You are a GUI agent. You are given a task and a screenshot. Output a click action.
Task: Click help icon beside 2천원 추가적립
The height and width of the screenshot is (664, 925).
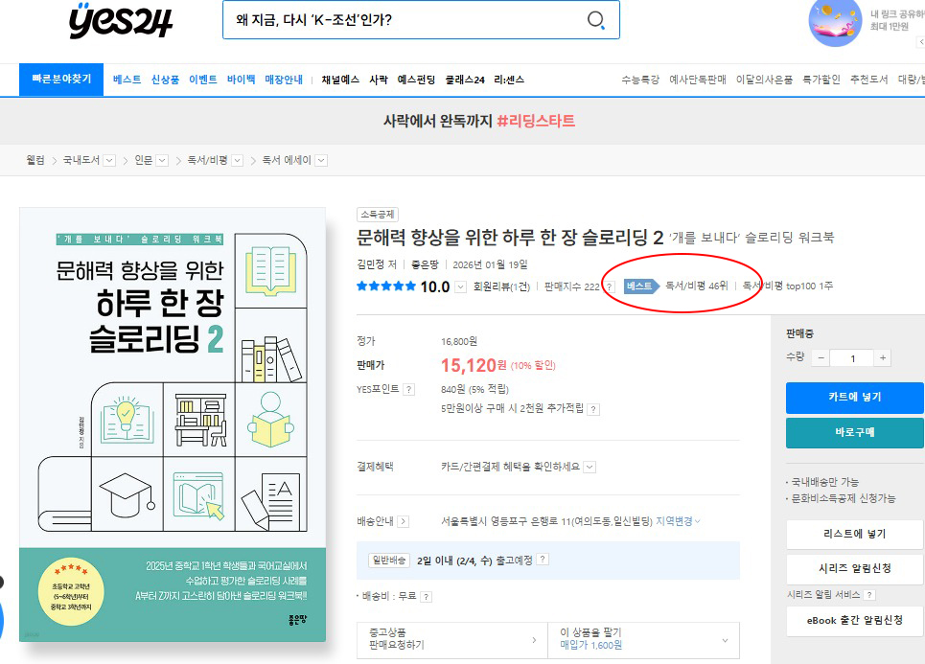[593, 409]
